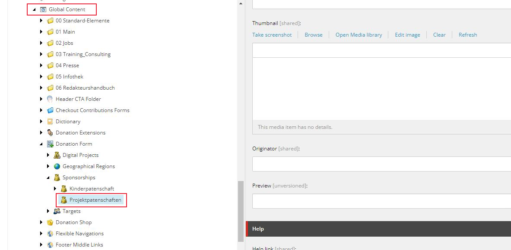Select the Projektpatenschaften tree item
The image size is (511, 250).
tap(95, 200)
